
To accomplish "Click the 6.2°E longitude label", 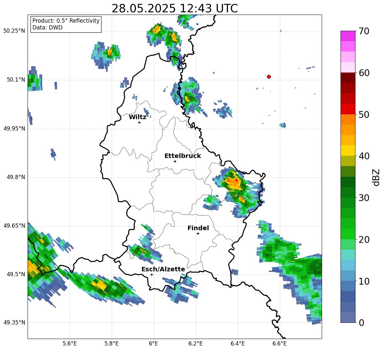I will click(196, 344).
